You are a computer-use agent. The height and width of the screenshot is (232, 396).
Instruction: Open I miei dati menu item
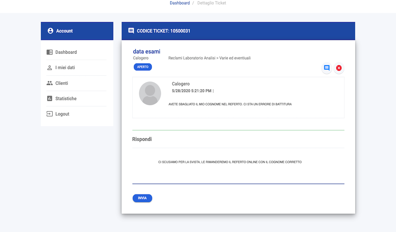point(65,68)
